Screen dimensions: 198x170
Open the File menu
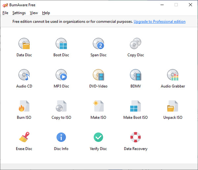pyautogui.click(x=5, y=13)
